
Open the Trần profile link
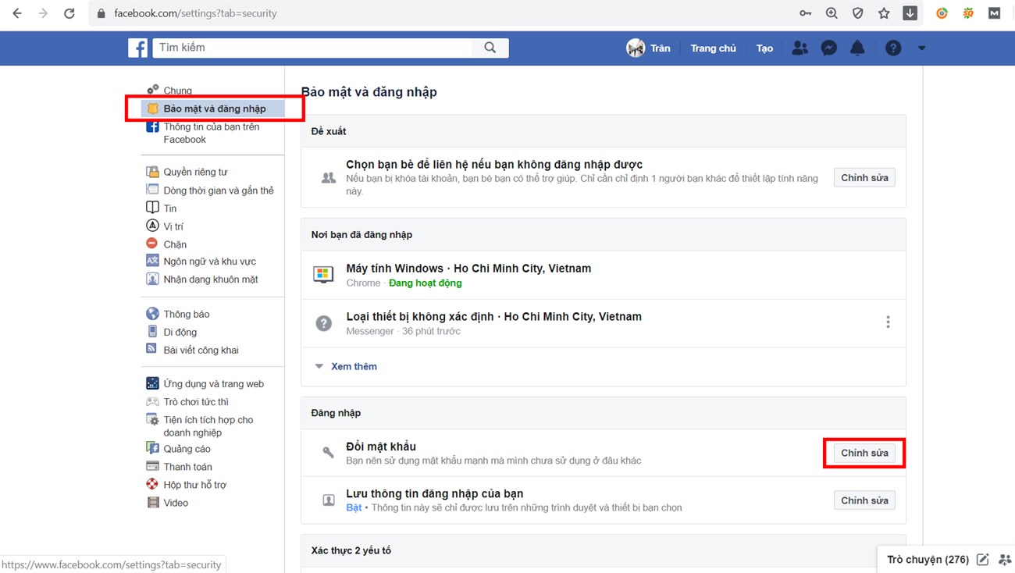[648, 48]
